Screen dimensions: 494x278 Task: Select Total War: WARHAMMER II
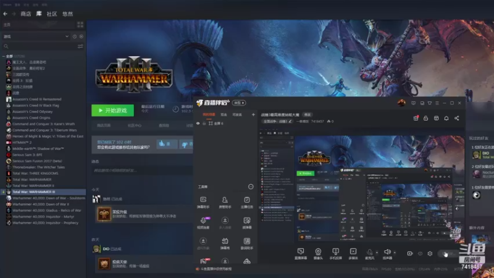click(33, 186)
